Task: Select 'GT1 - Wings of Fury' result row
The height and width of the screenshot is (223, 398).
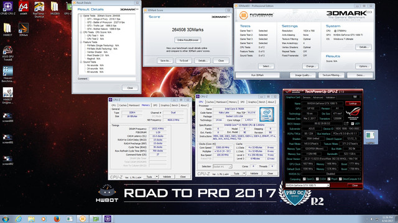Action: (104, 19)
